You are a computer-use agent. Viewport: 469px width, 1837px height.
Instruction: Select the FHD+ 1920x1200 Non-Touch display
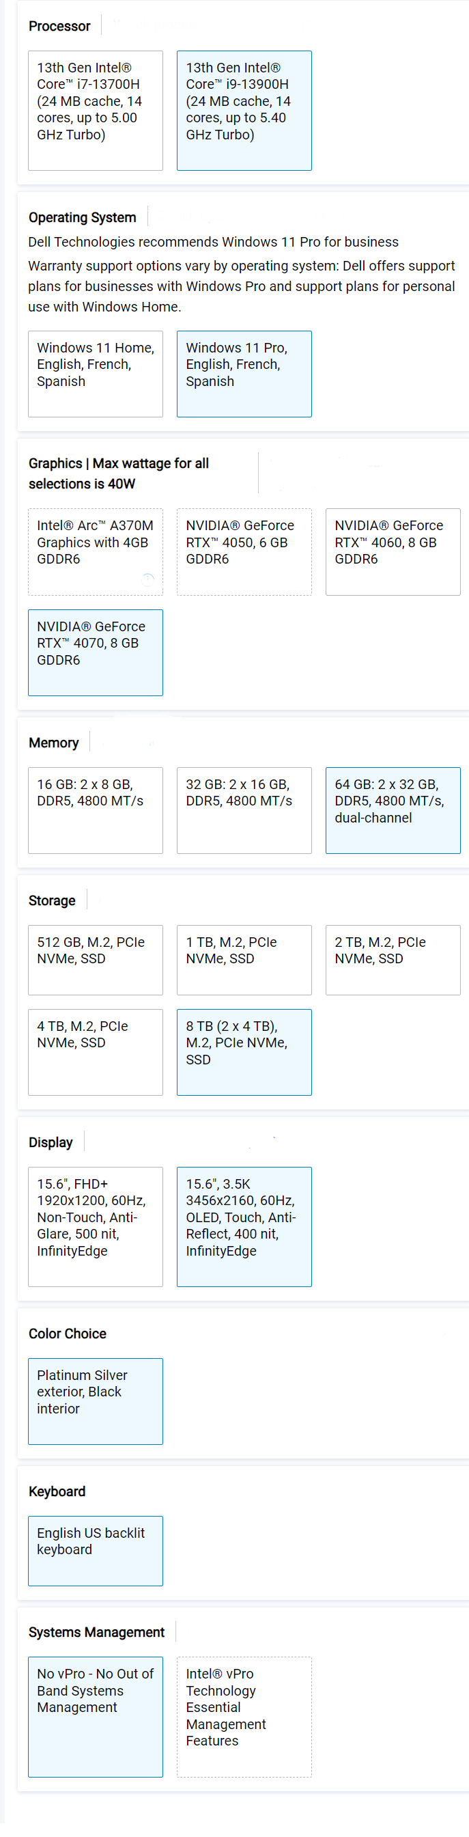coord(96,1226)
